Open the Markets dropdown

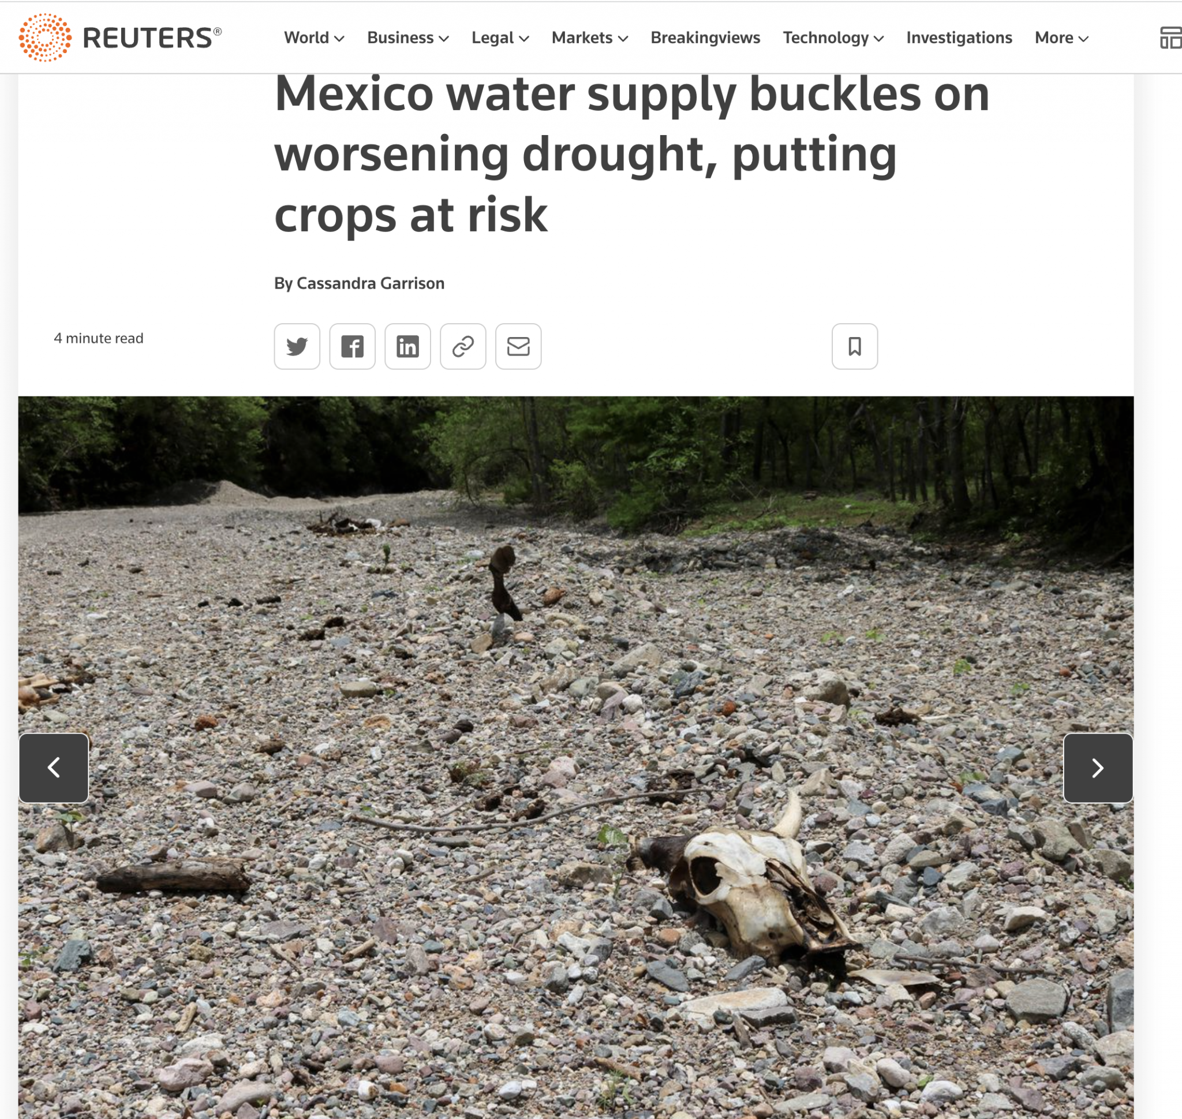589,38
